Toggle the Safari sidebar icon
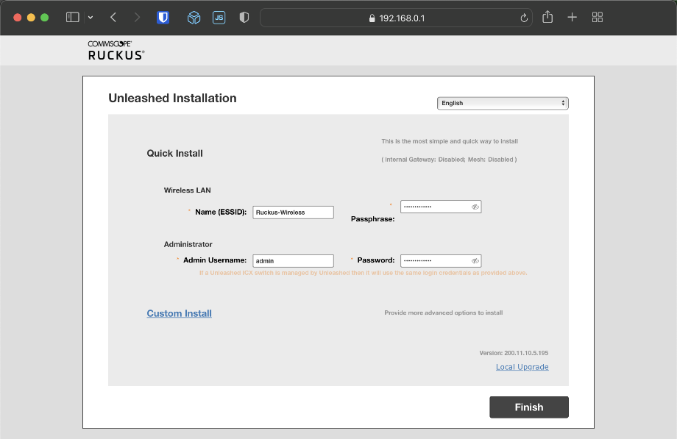The image size is (677, 439). (x=73, y=17)
